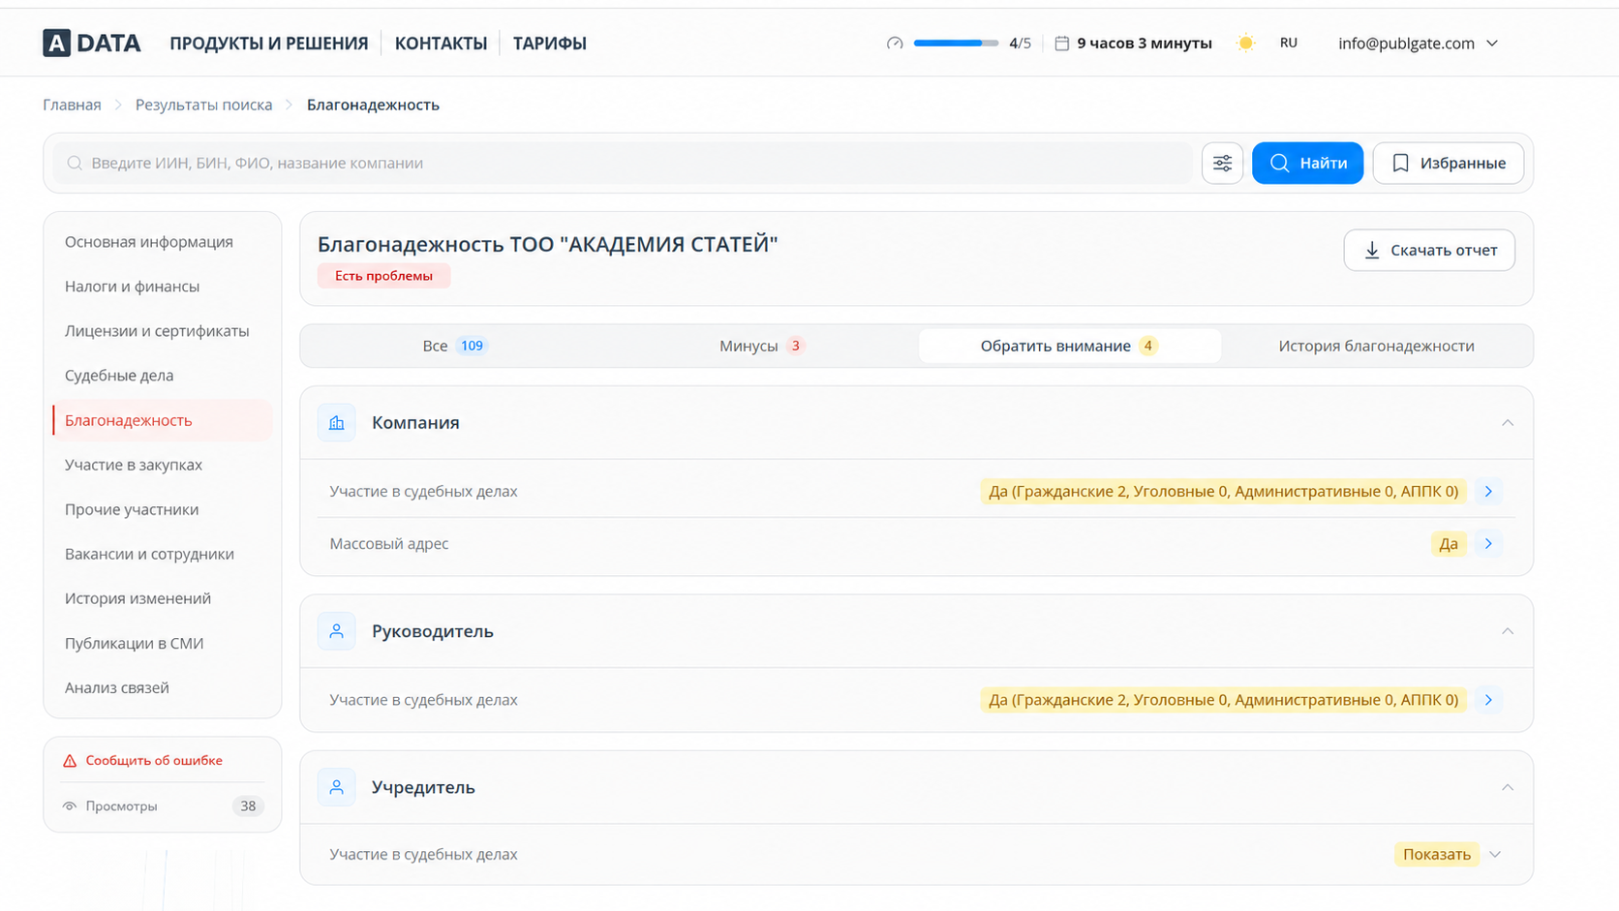Open Продукты и решения menu
Viewport: 1619px width, 911px height.
click(269, 43)
